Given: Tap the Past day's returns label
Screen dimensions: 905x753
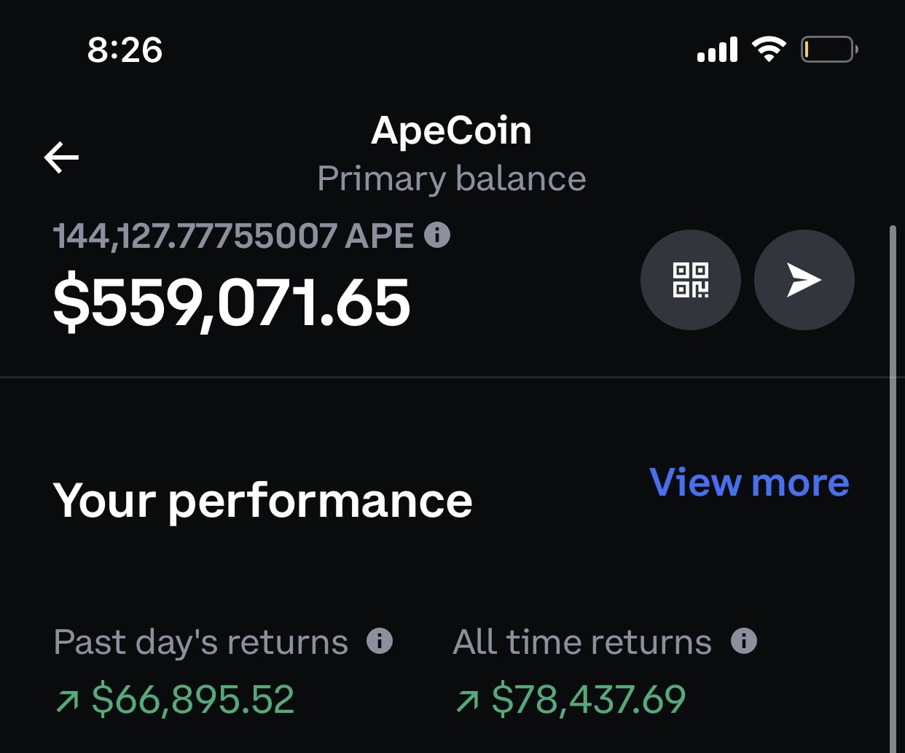Looking at the screenshot, I should coord(201,643).
